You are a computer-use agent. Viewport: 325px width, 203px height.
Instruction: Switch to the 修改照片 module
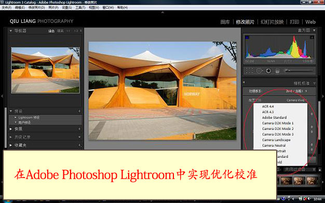tap(245, 22)
